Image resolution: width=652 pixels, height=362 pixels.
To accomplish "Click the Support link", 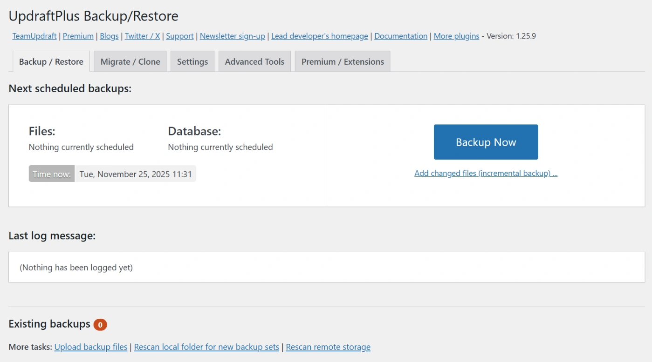I will tap(179, 36).
